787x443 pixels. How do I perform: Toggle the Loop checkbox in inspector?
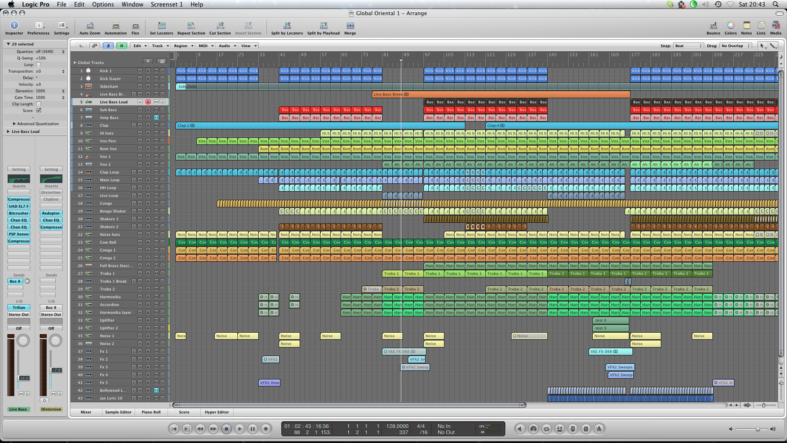coord(39,65)
